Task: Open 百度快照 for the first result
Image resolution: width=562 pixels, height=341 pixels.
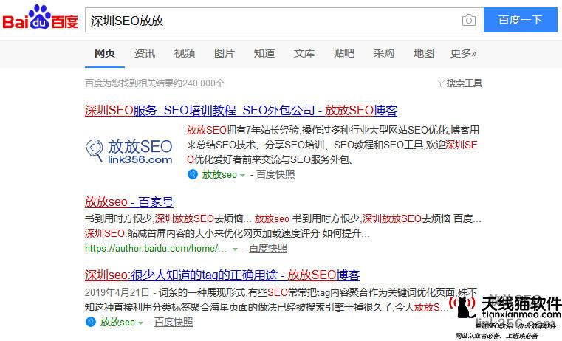Action: click(x=275, y=174)
